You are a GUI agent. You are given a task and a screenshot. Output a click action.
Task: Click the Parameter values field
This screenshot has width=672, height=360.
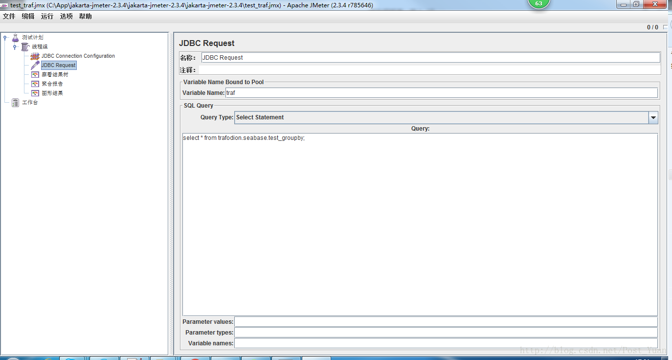point(446,322)
